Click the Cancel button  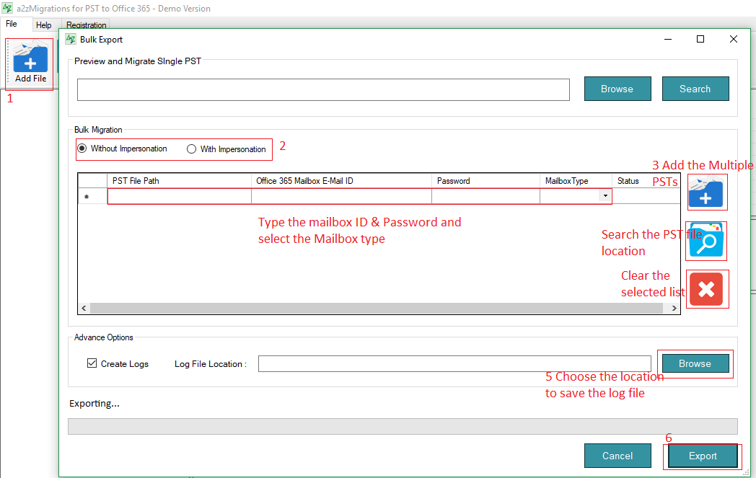point(617,456)
